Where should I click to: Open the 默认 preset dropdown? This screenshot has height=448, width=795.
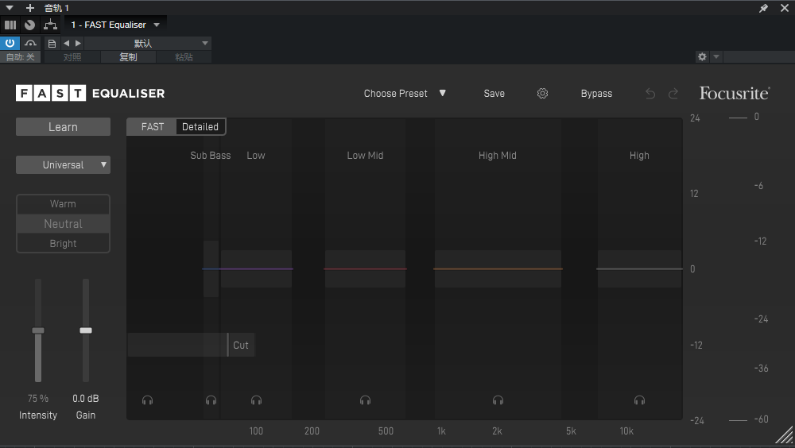tap(148, 43)
